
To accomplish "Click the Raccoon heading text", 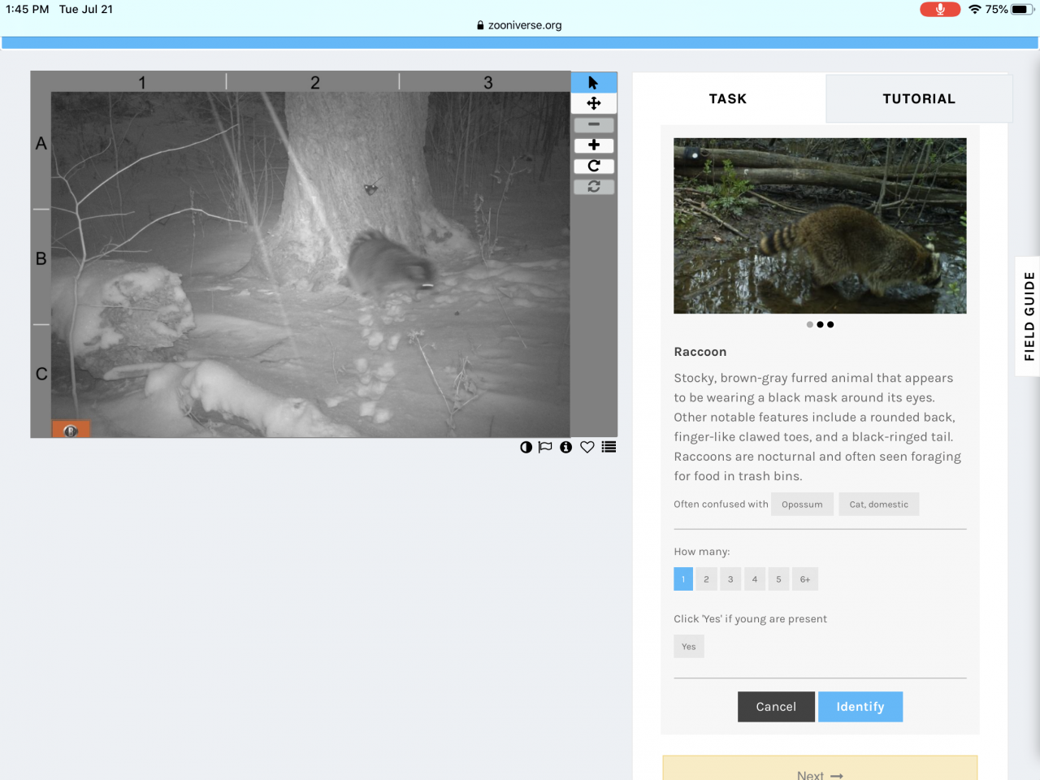I will [x=700, y=352].
